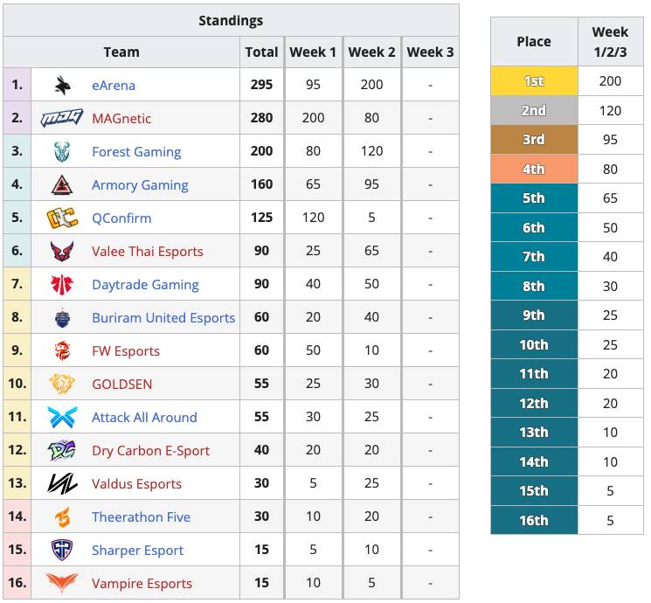Click the MAGnetic team logo

(62, 118)
